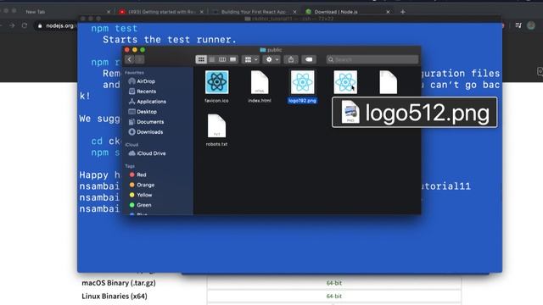Open a new browser tab with plus
Viewport: 543px width, 305px height.
click(x=402, y=12)
